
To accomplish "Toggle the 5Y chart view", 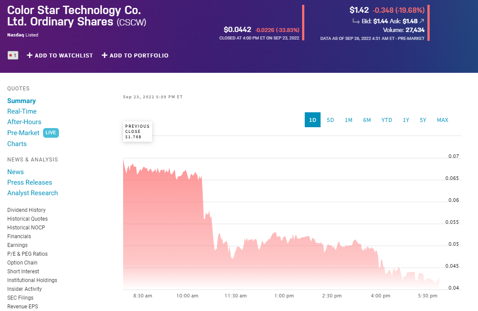I will 423,120.
